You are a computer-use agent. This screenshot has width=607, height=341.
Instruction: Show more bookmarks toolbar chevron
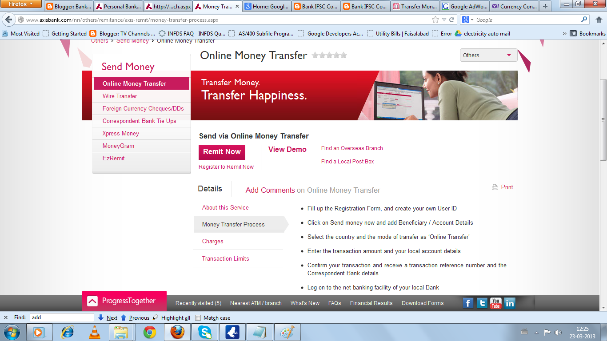pyautogui.click(x=564, y=33)
